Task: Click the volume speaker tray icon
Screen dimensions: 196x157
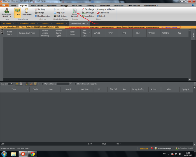Action: tap(180, 154)
